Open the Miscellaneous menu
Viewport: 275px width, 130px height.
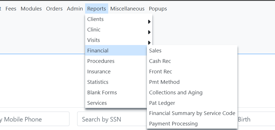[127, 9]
